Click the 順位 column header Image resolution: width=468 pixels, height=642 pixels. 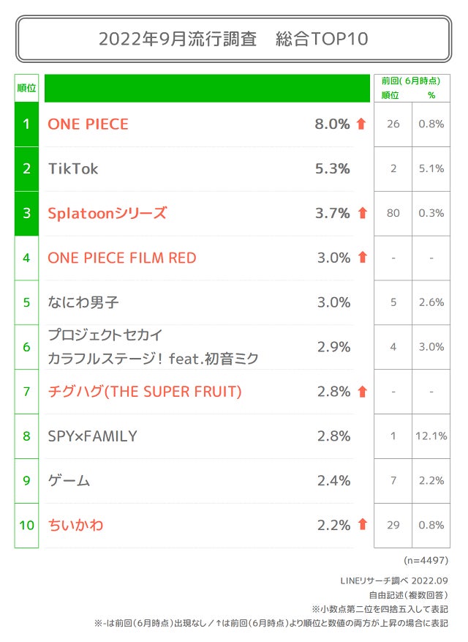tap(27, 89)
